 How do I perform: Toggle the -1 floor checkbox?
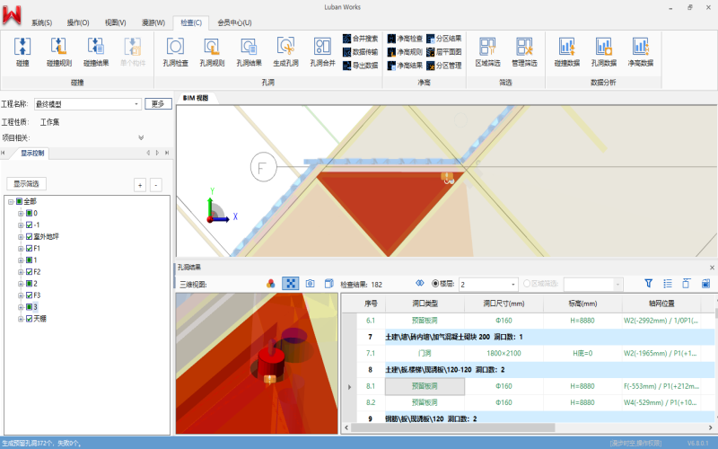click(30, 225)
